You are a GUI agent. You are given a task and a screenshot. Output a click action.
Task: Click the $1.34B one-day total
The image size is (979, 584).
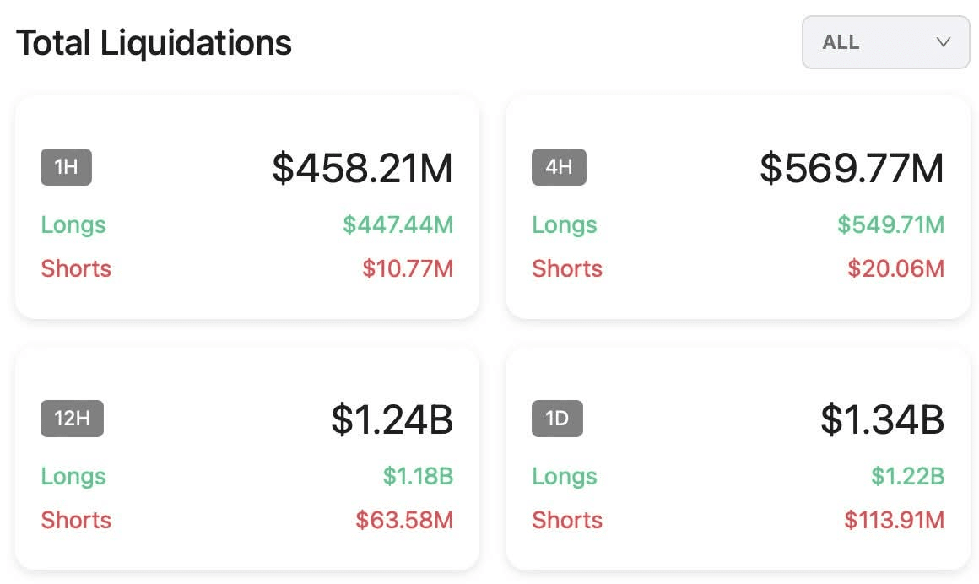coord(882,419)
